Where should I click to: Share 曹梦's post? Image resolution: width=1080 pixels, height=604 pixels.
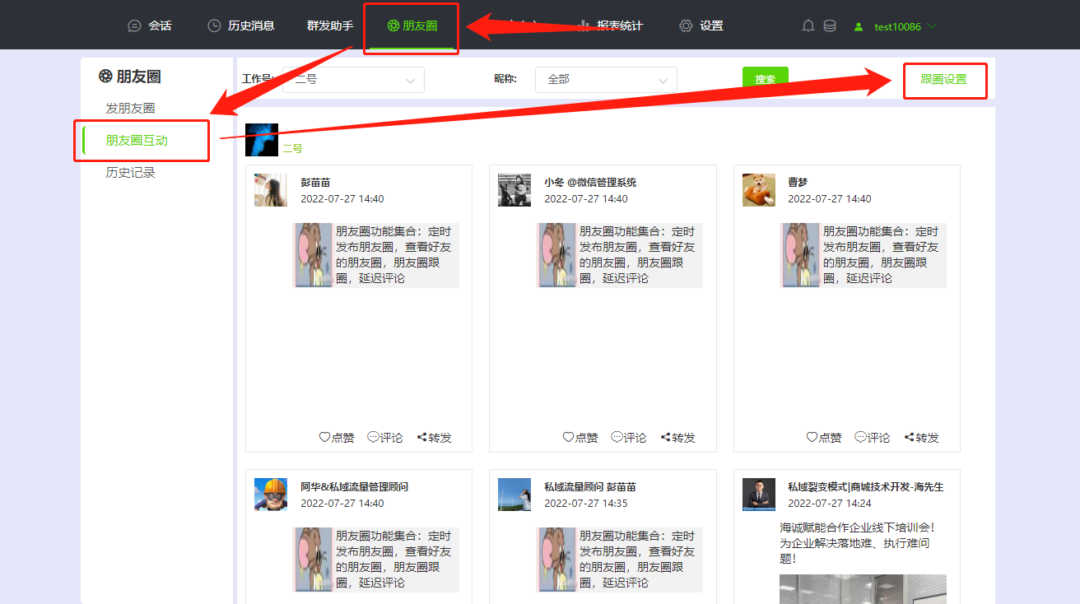[x=921, y=438]
